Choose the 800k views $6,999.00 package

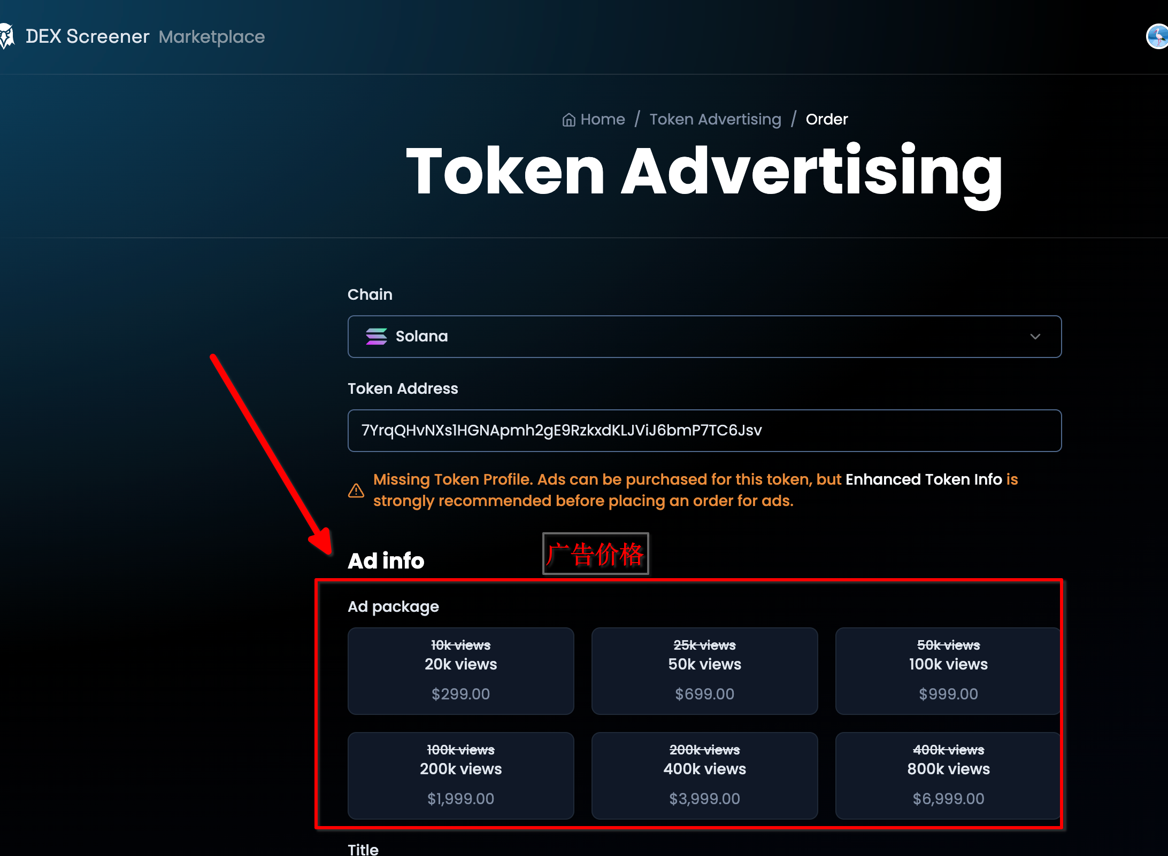948,775
